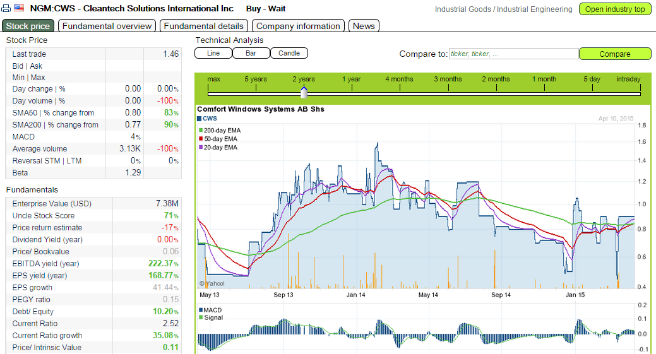Click the Compare button
Screen dimensions: 656x354
pyautogui.click(x=615, y=54)
